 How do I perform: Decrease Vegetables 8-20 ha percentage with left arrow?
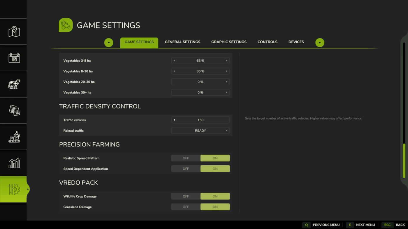[174, 71]
